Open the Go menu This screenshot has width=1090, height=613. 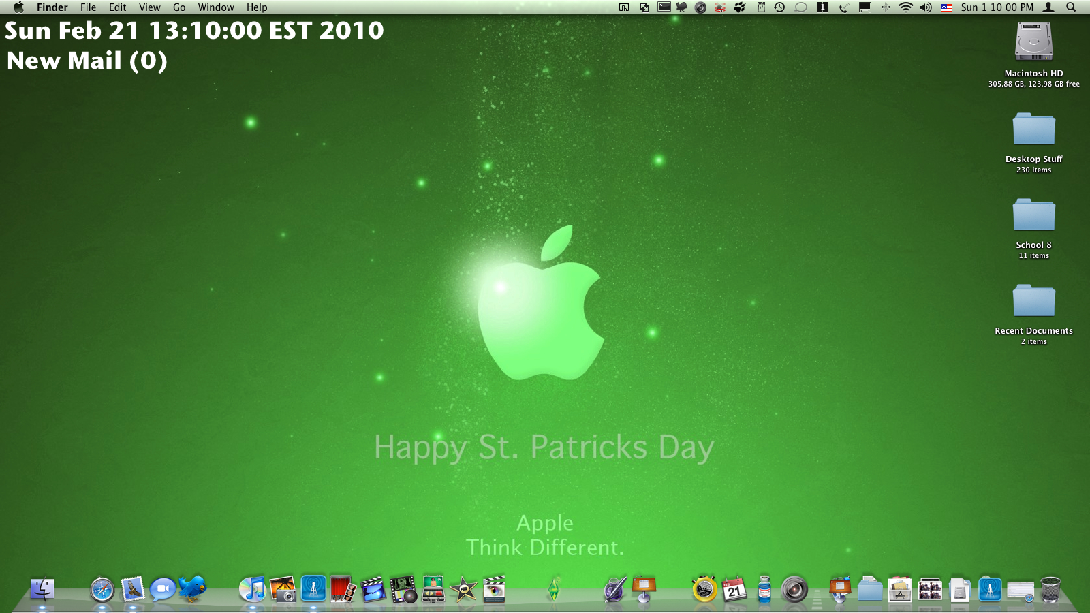point(179,7)
